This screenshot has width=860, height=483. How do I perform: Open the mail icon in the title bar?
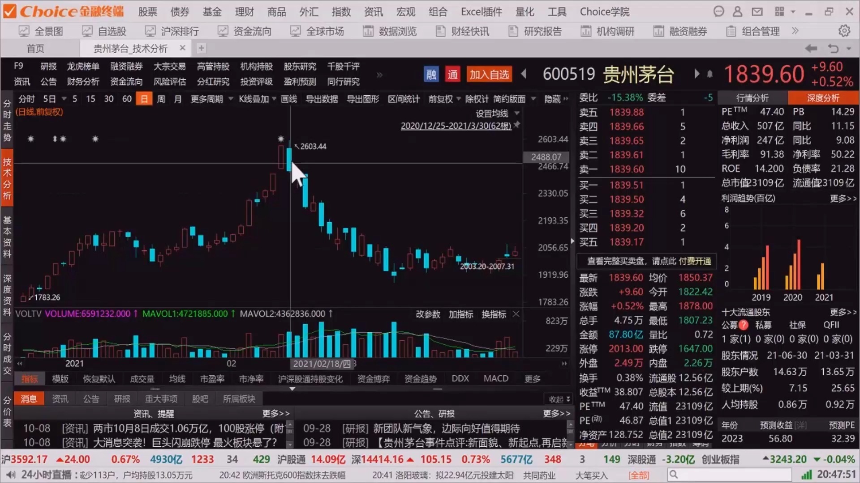click(x=757, y=12)
